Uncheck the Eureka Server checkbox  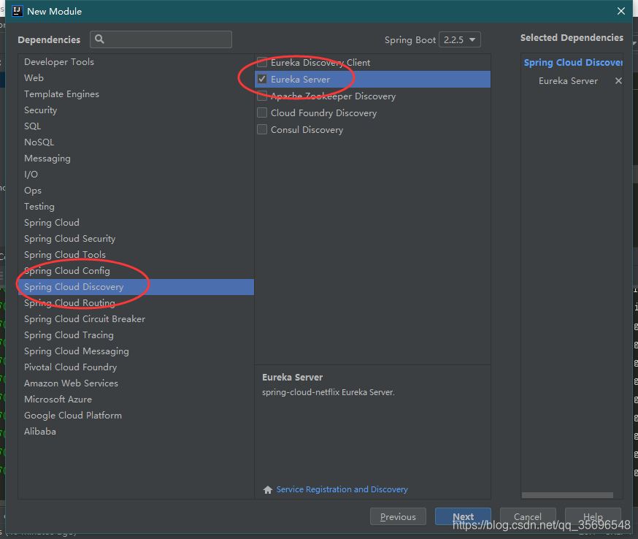coord(262,79)
